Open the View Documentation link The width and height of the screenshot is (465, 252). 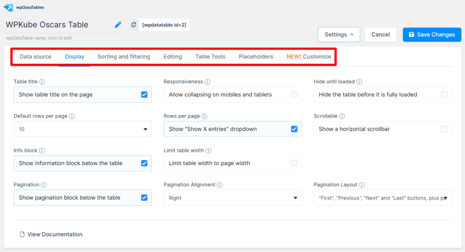pos(55,235)
